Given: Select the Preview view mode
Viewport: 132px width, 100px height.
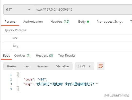Looking at the screenshot, I should (x=43, y=66).
